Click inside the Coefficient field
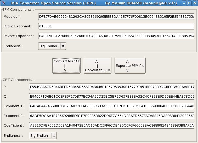Screen dimensions: 198x143 [111, 126]
